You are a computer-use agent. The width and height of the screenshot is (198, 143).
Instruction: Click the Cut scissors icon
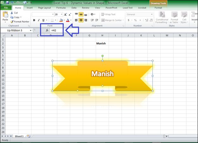tap(12, 13)
